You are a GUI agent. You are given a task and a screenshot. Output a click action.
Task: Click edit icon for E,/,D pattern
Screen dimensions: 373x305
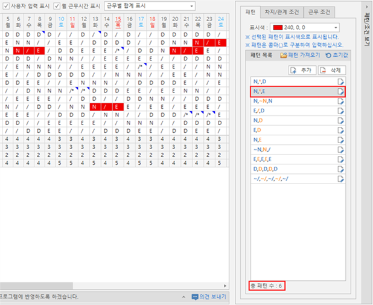pyautogui.click(x=341, y=111)
